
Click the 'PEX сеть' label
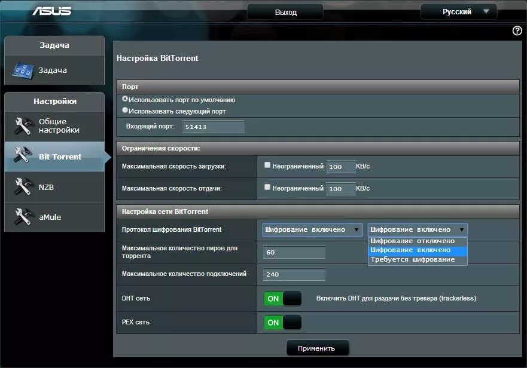point(135,322)
